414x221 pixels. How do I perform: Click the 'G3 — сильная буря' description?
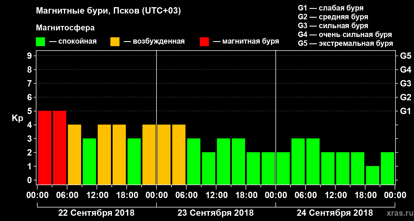click(x=333, y=26)
